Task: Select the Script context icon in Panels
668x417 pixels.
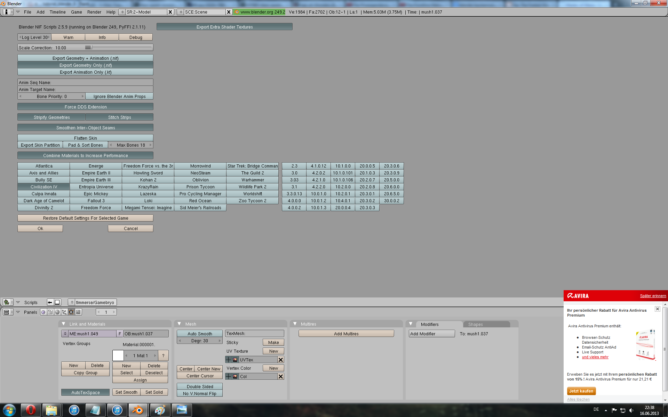Action: pos(50,312)
